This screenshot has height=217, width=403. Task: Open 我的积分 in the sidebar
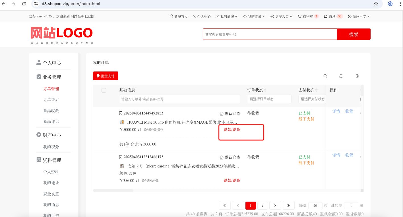pyautogui.click(x=51, y=147)
